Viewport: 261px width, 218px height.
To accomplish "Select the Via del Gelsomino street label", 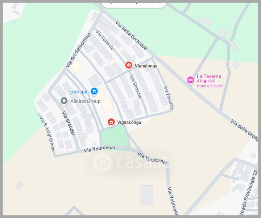I will tap(78, 50).
